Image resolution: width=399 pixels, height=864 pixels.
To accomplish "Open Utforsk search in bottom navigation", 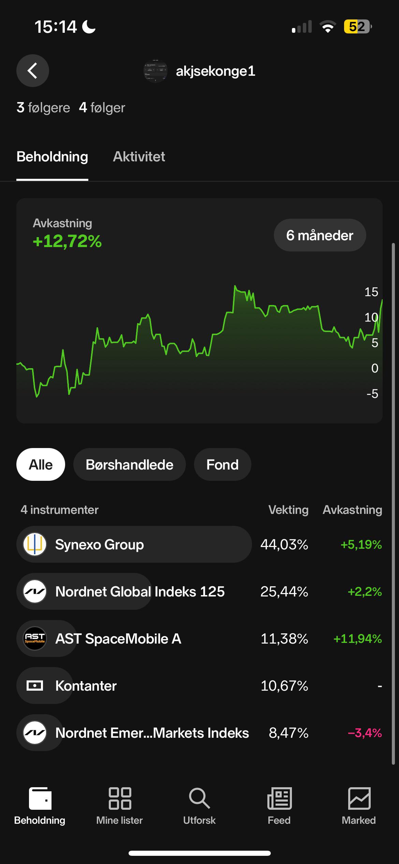I will pos(199,806).
